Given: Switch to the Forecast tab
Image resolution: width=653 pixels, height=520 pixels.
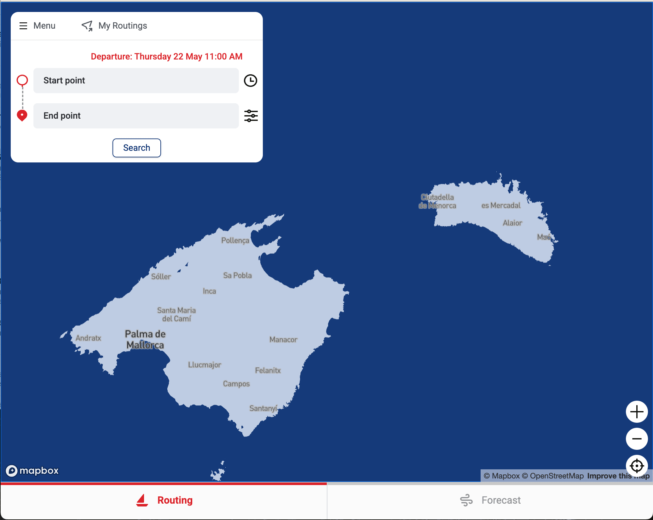Looking at the screenshot, I should point(490,500).
